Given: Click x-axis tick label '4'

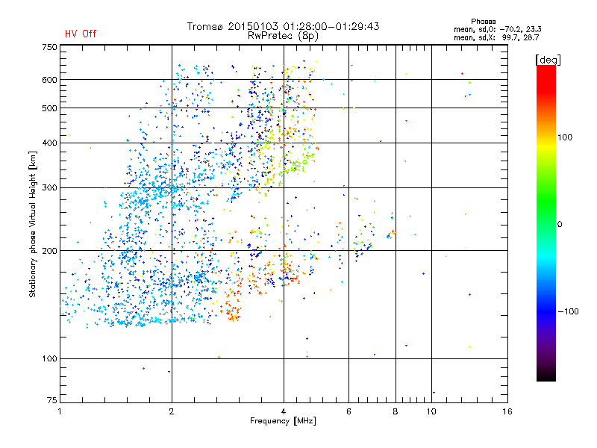Looking at the screenshot, I should [284, 411].
